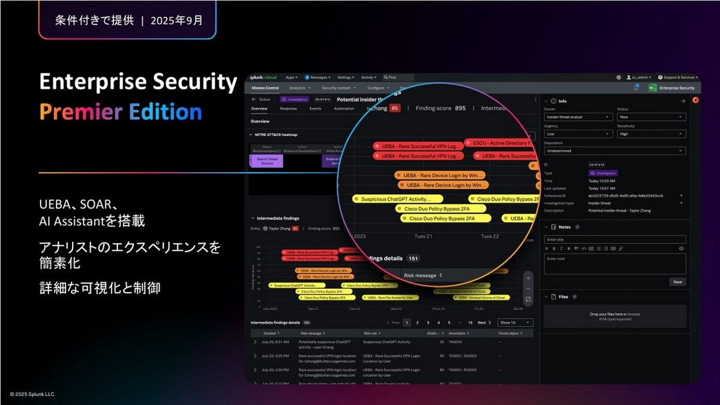720x405 pixels.
Task: Collapse the Intermediate findings section
Action: pyautogui.click(x=252, y=218)
